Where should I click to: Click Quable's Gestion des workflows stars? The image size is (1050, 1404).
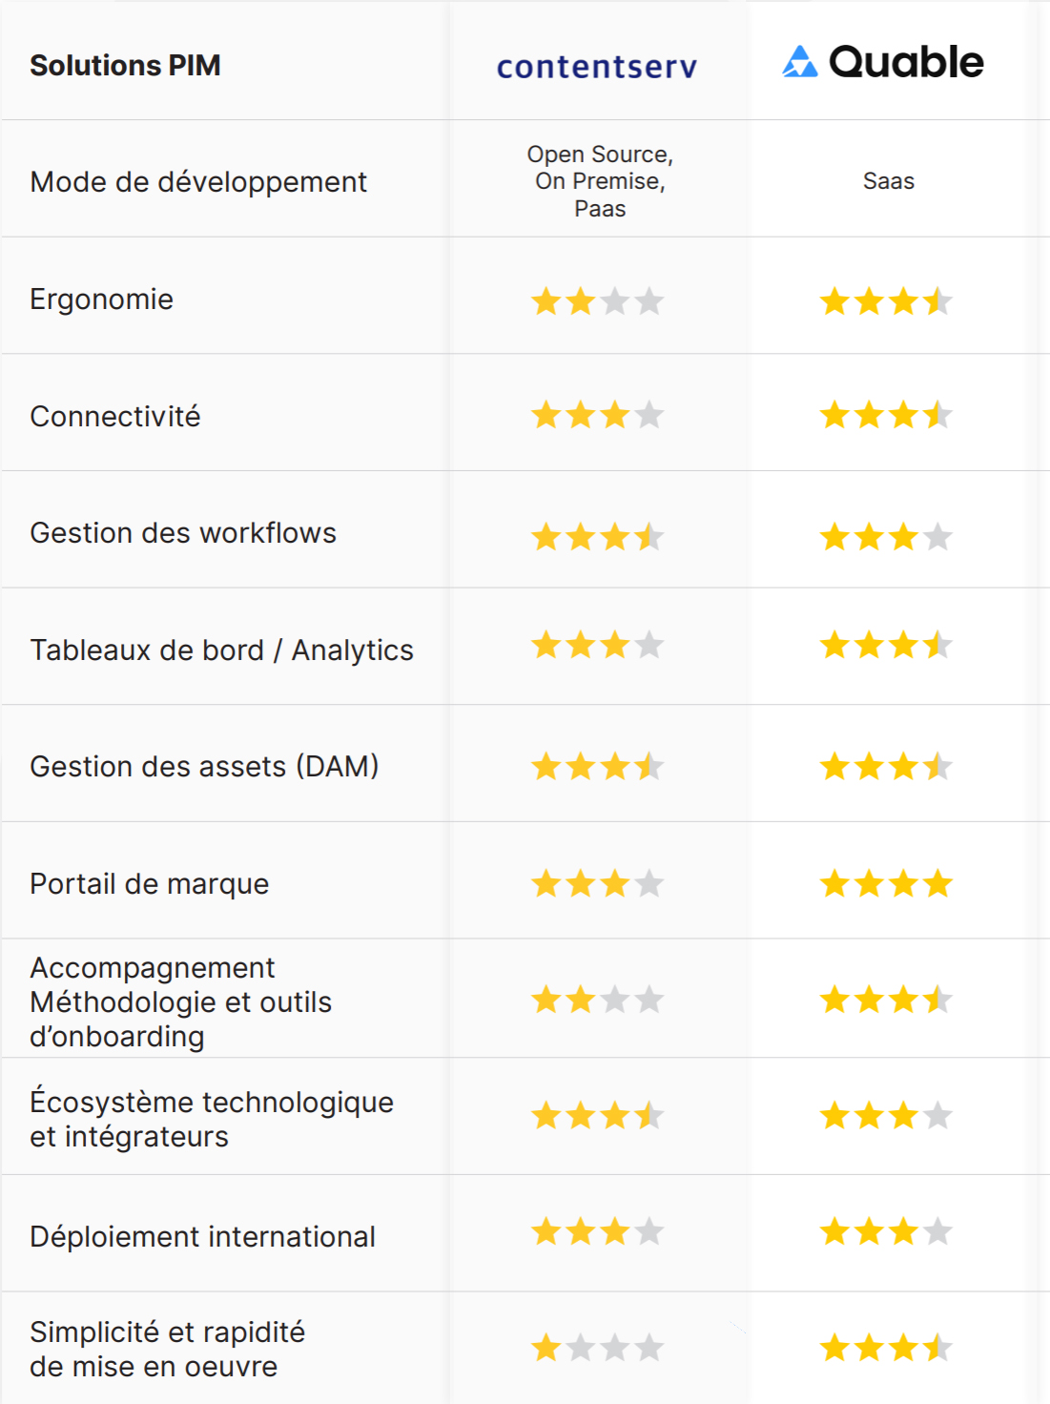[886, 537]
